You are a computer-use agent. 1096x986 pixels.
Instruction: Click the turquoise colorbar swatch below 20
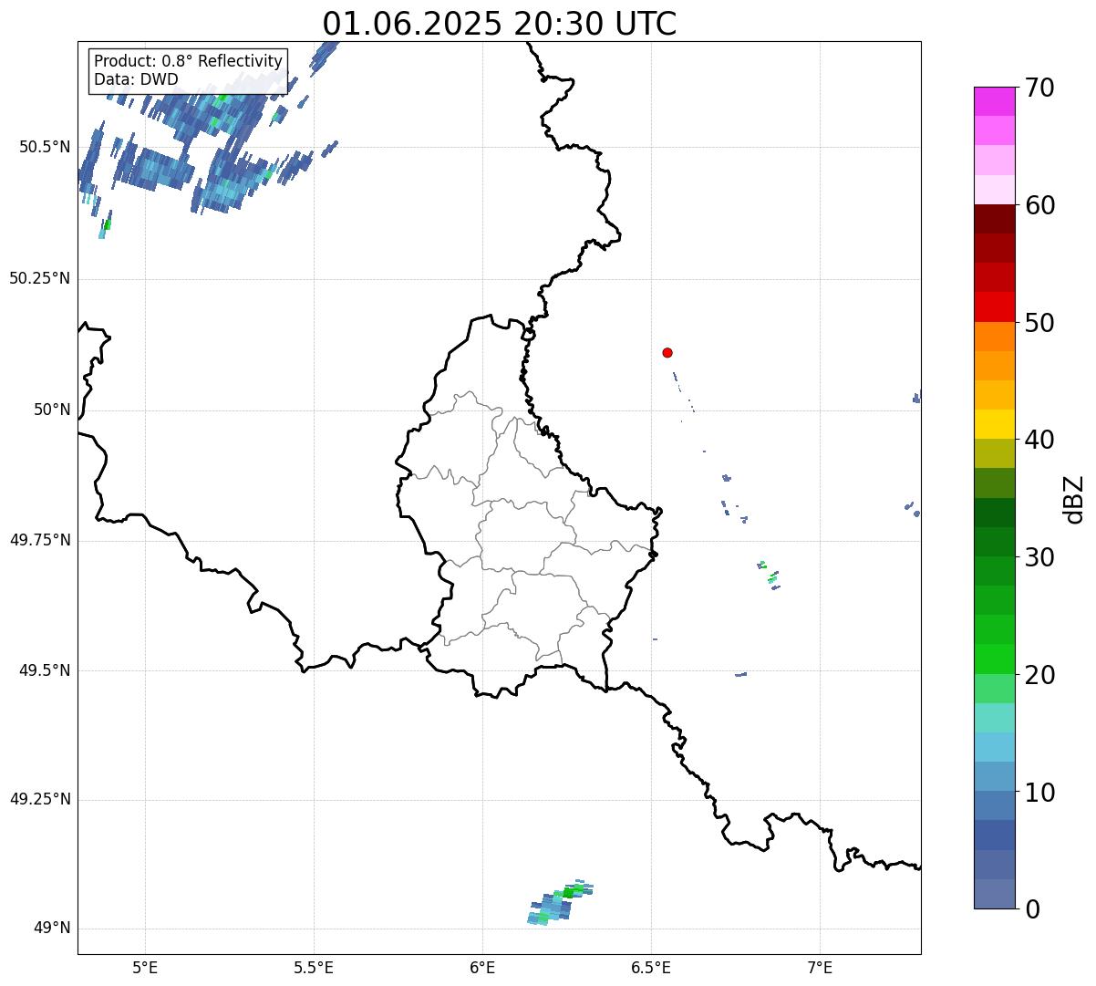[x=994, y=718]
